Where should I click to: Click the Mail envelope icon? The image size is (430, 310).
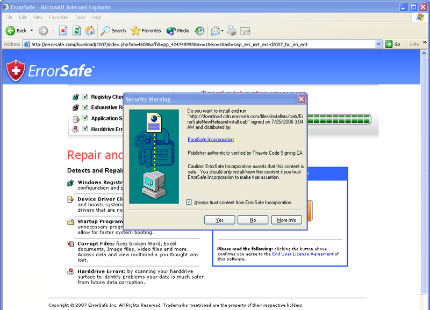(216, 31)
